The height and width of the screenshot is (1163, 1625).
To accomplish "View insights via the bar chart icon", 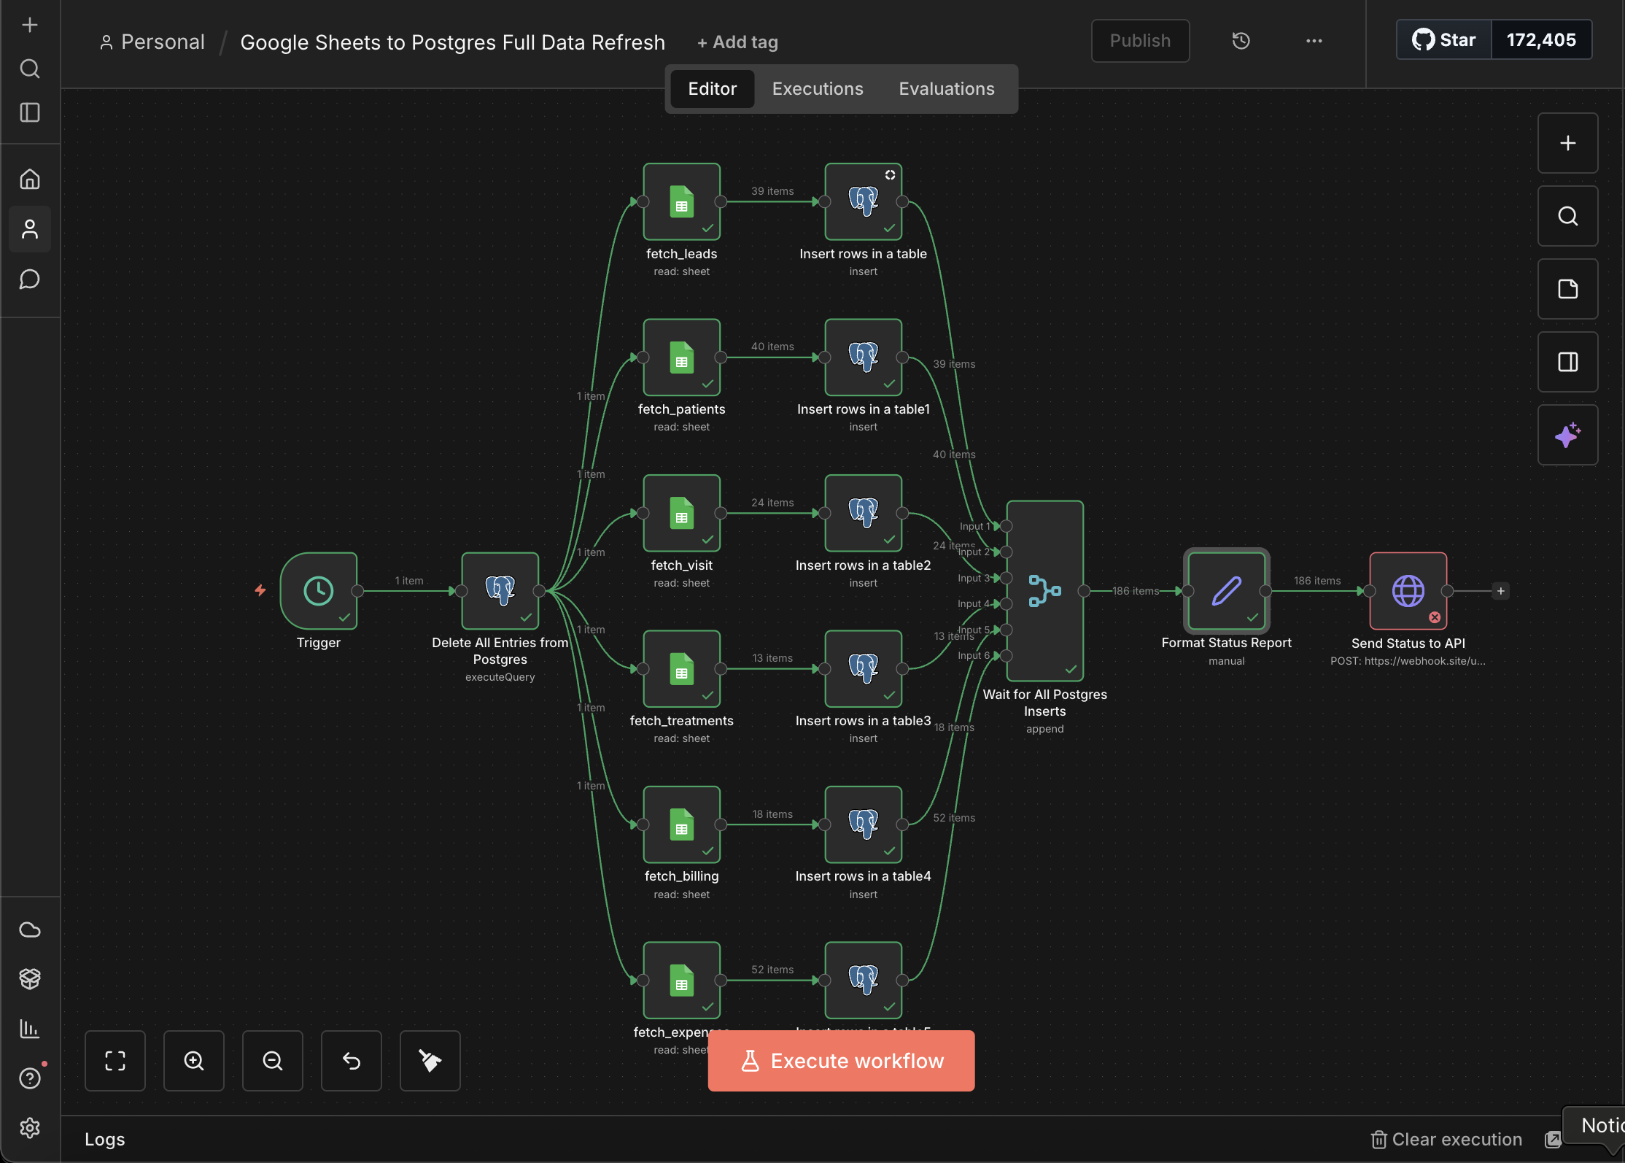I will click(30, 1029).
